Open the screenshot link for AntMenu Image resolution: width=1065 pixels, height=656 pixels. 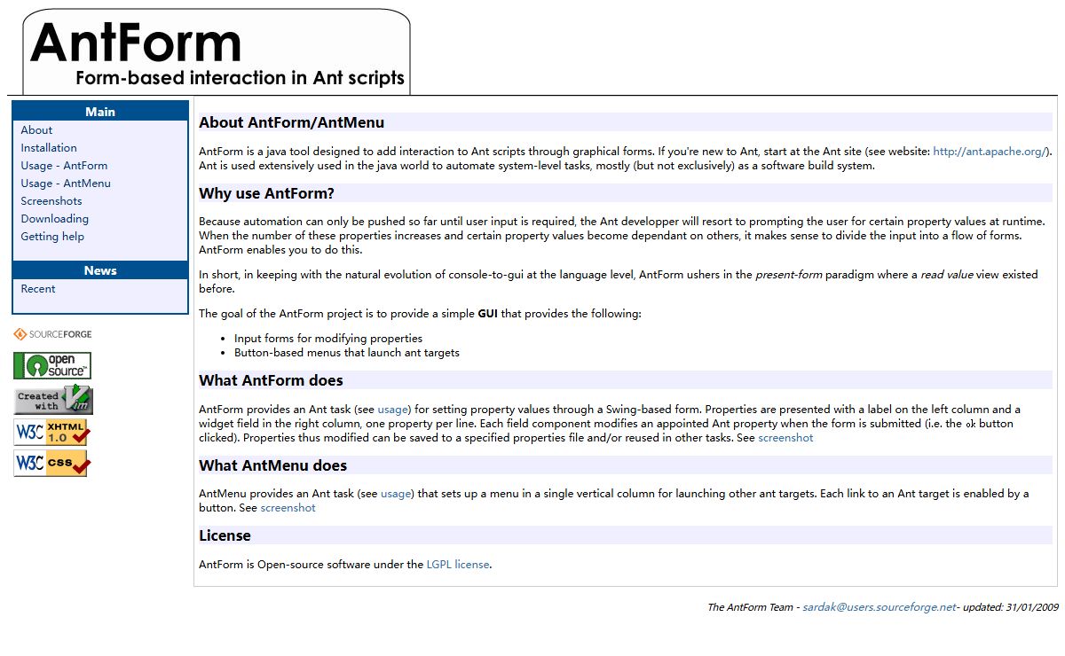tap(288, 507)
